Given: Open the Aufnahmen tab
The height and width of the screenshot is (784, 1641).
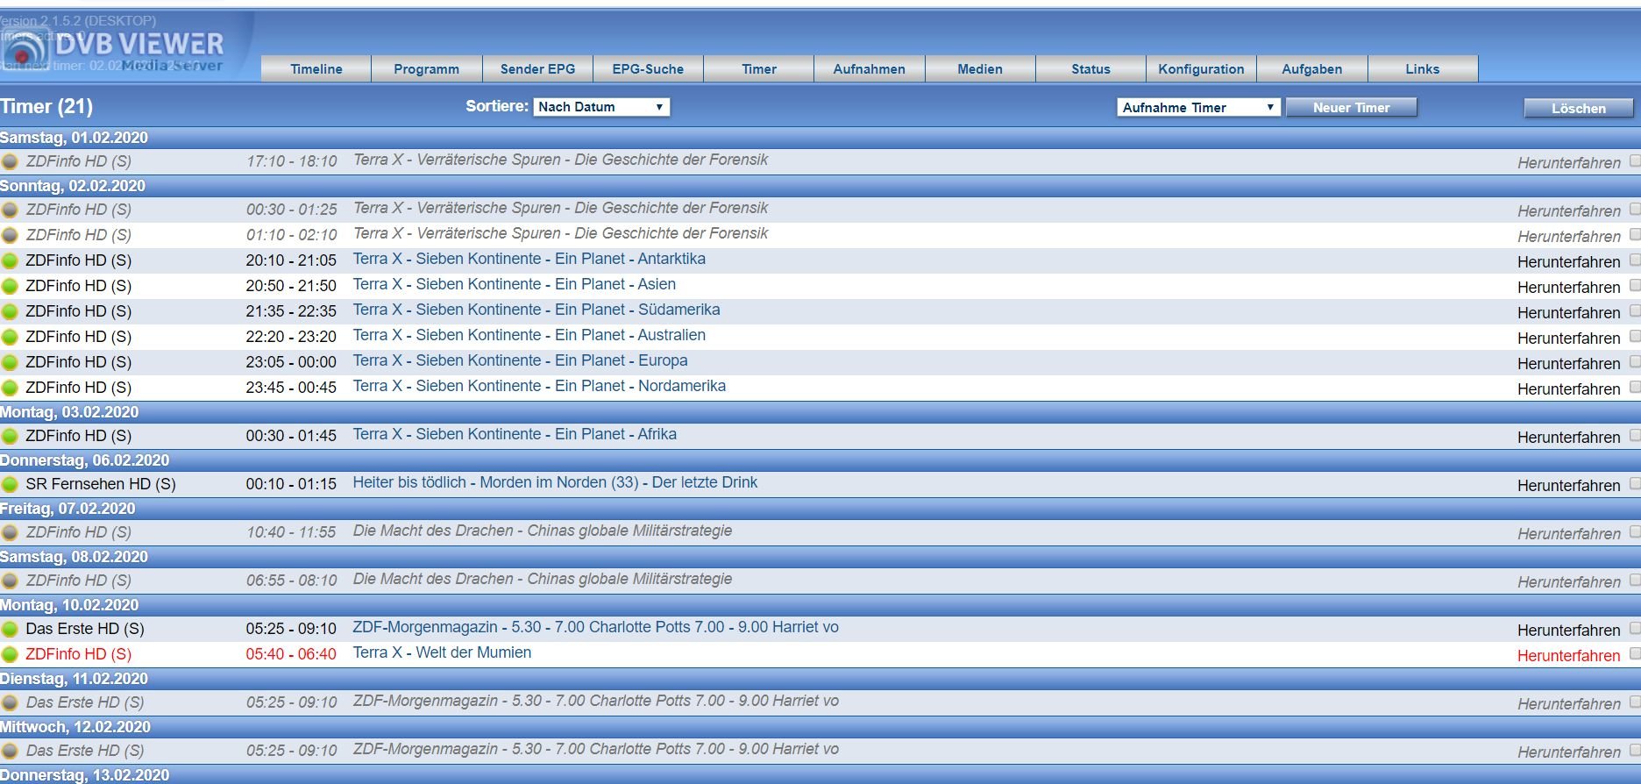Looking at the screenshot, I should (x=869, y=69).
